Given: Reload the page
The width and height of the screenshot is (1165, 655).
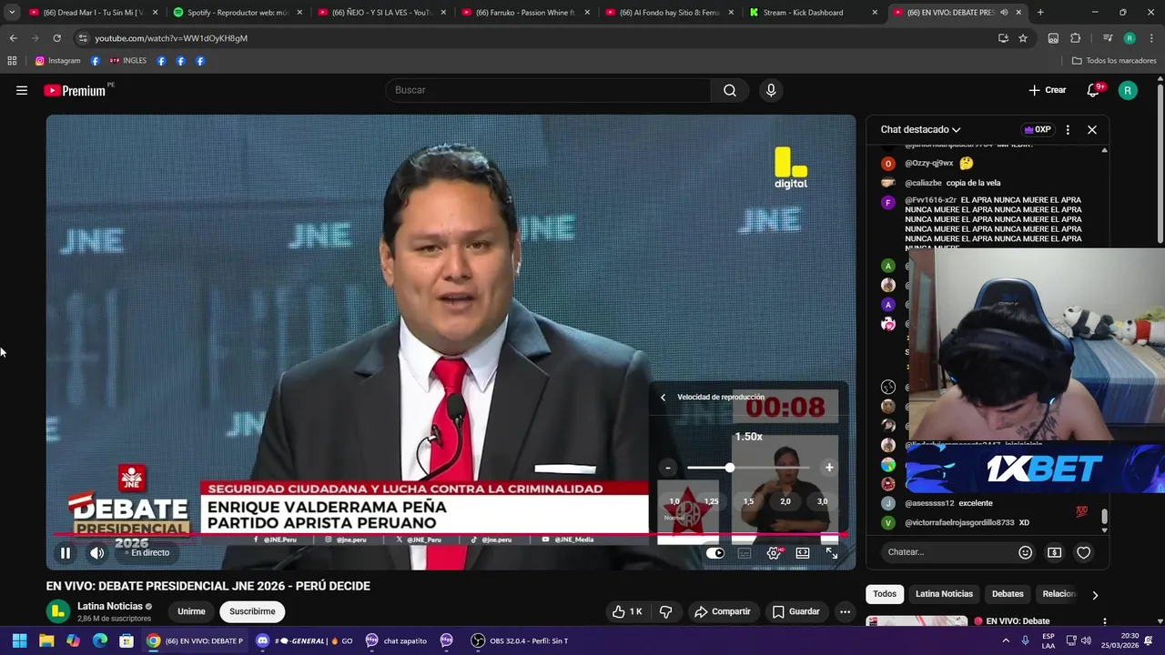Looking at the screenshot, I should point(56,38).
